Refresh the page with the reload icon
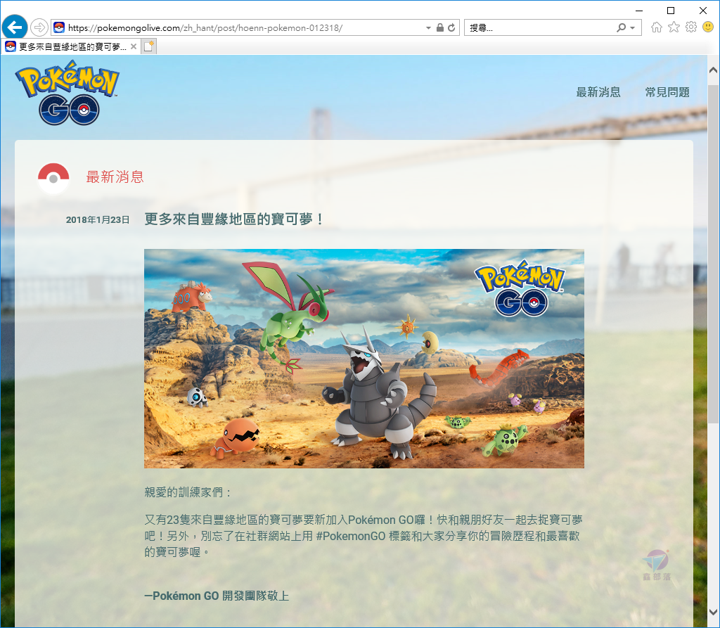 [451, 27]
